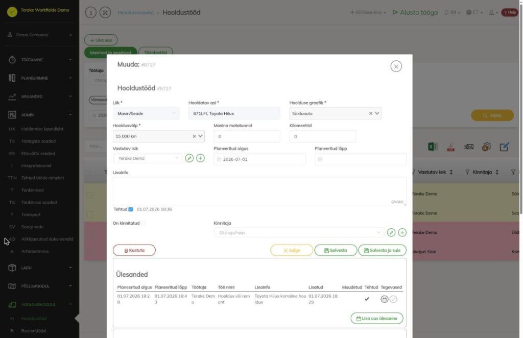Open the Hooldusvälp dropdown arrow
523x338 pixels.
click(200, 136)
